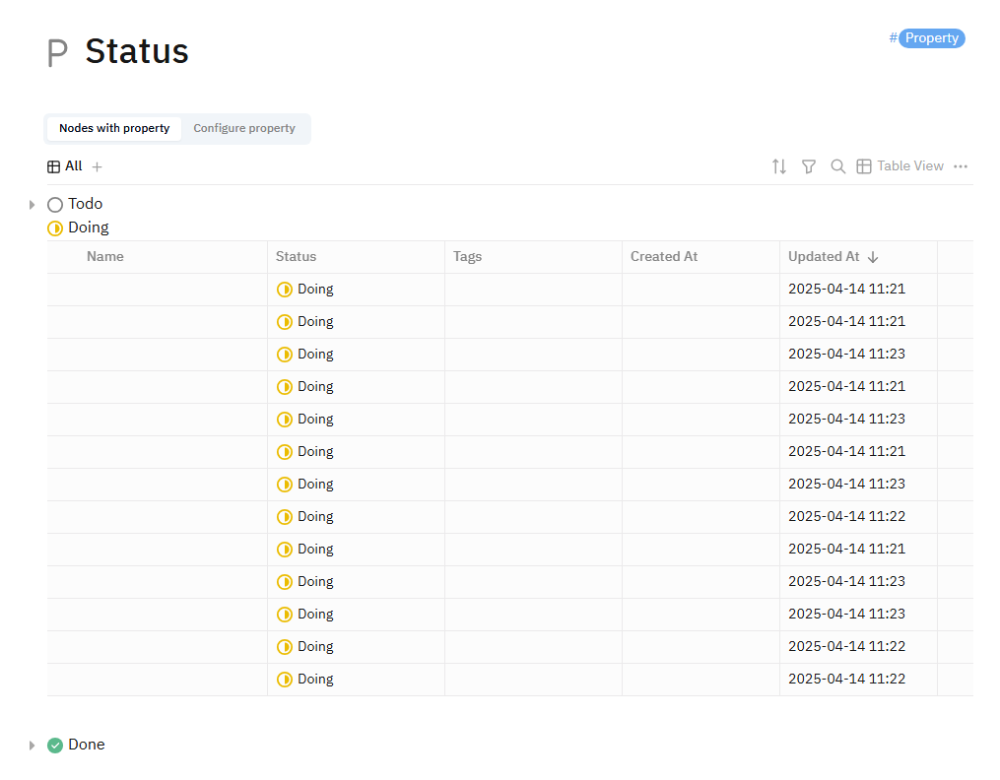Click the half-circle icon of the Doing group header
This screenshot has width=1000, height=780.
tap(55, 228)
